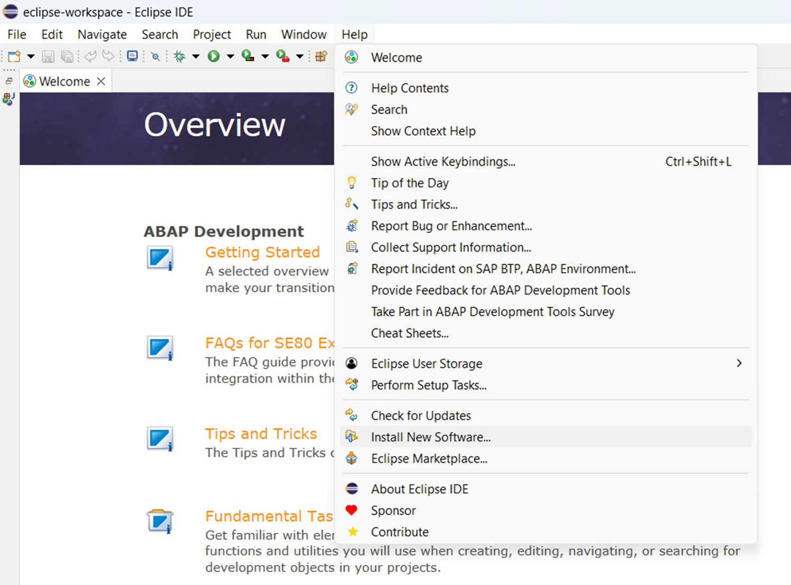Click the Skip All Breakpoints icon
This screenshot has width=791, height=585.
155,57
